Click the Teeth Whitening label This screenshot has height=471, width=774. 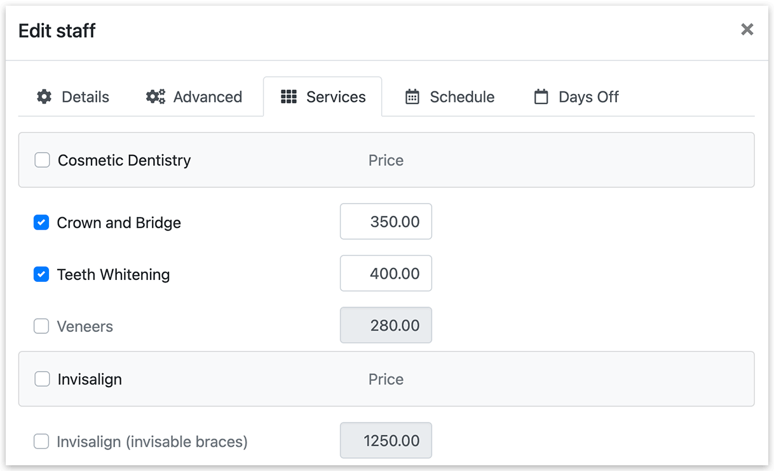(x=113, y=275)
